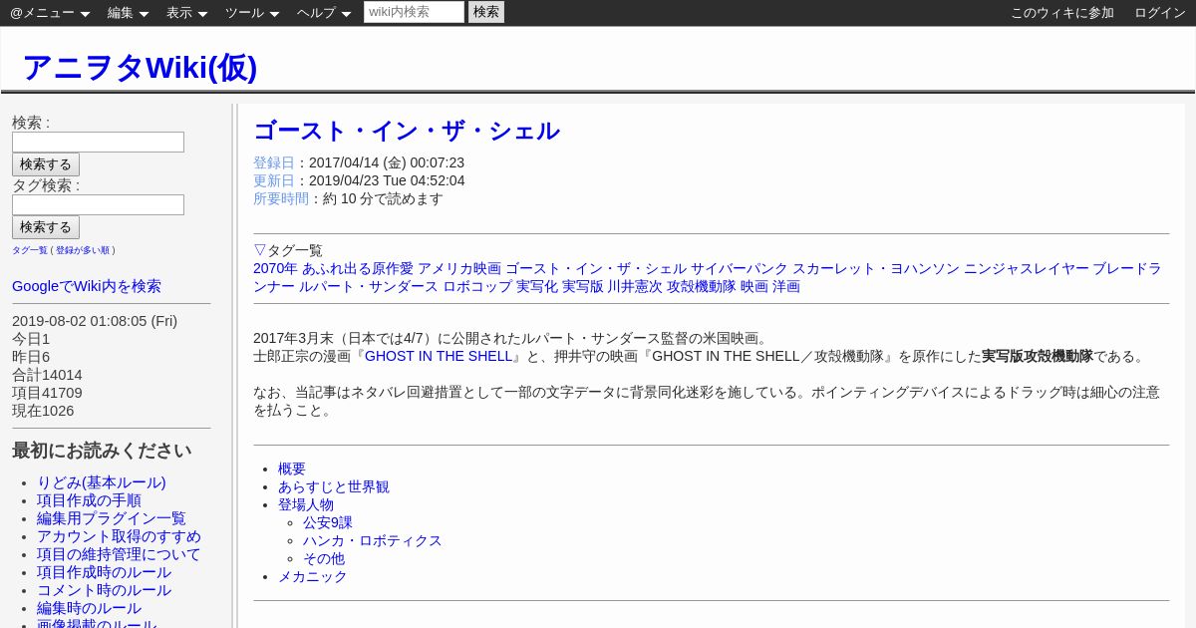Click the ログイン link

coord(1160,13)
